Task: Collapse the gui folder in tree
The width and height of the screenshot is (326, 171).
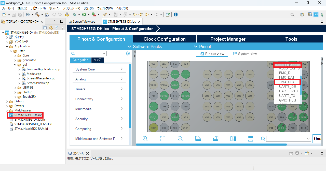Action: 16,65
